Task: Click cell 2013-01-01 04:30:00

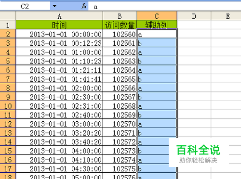Action: (x=59, y=168)
